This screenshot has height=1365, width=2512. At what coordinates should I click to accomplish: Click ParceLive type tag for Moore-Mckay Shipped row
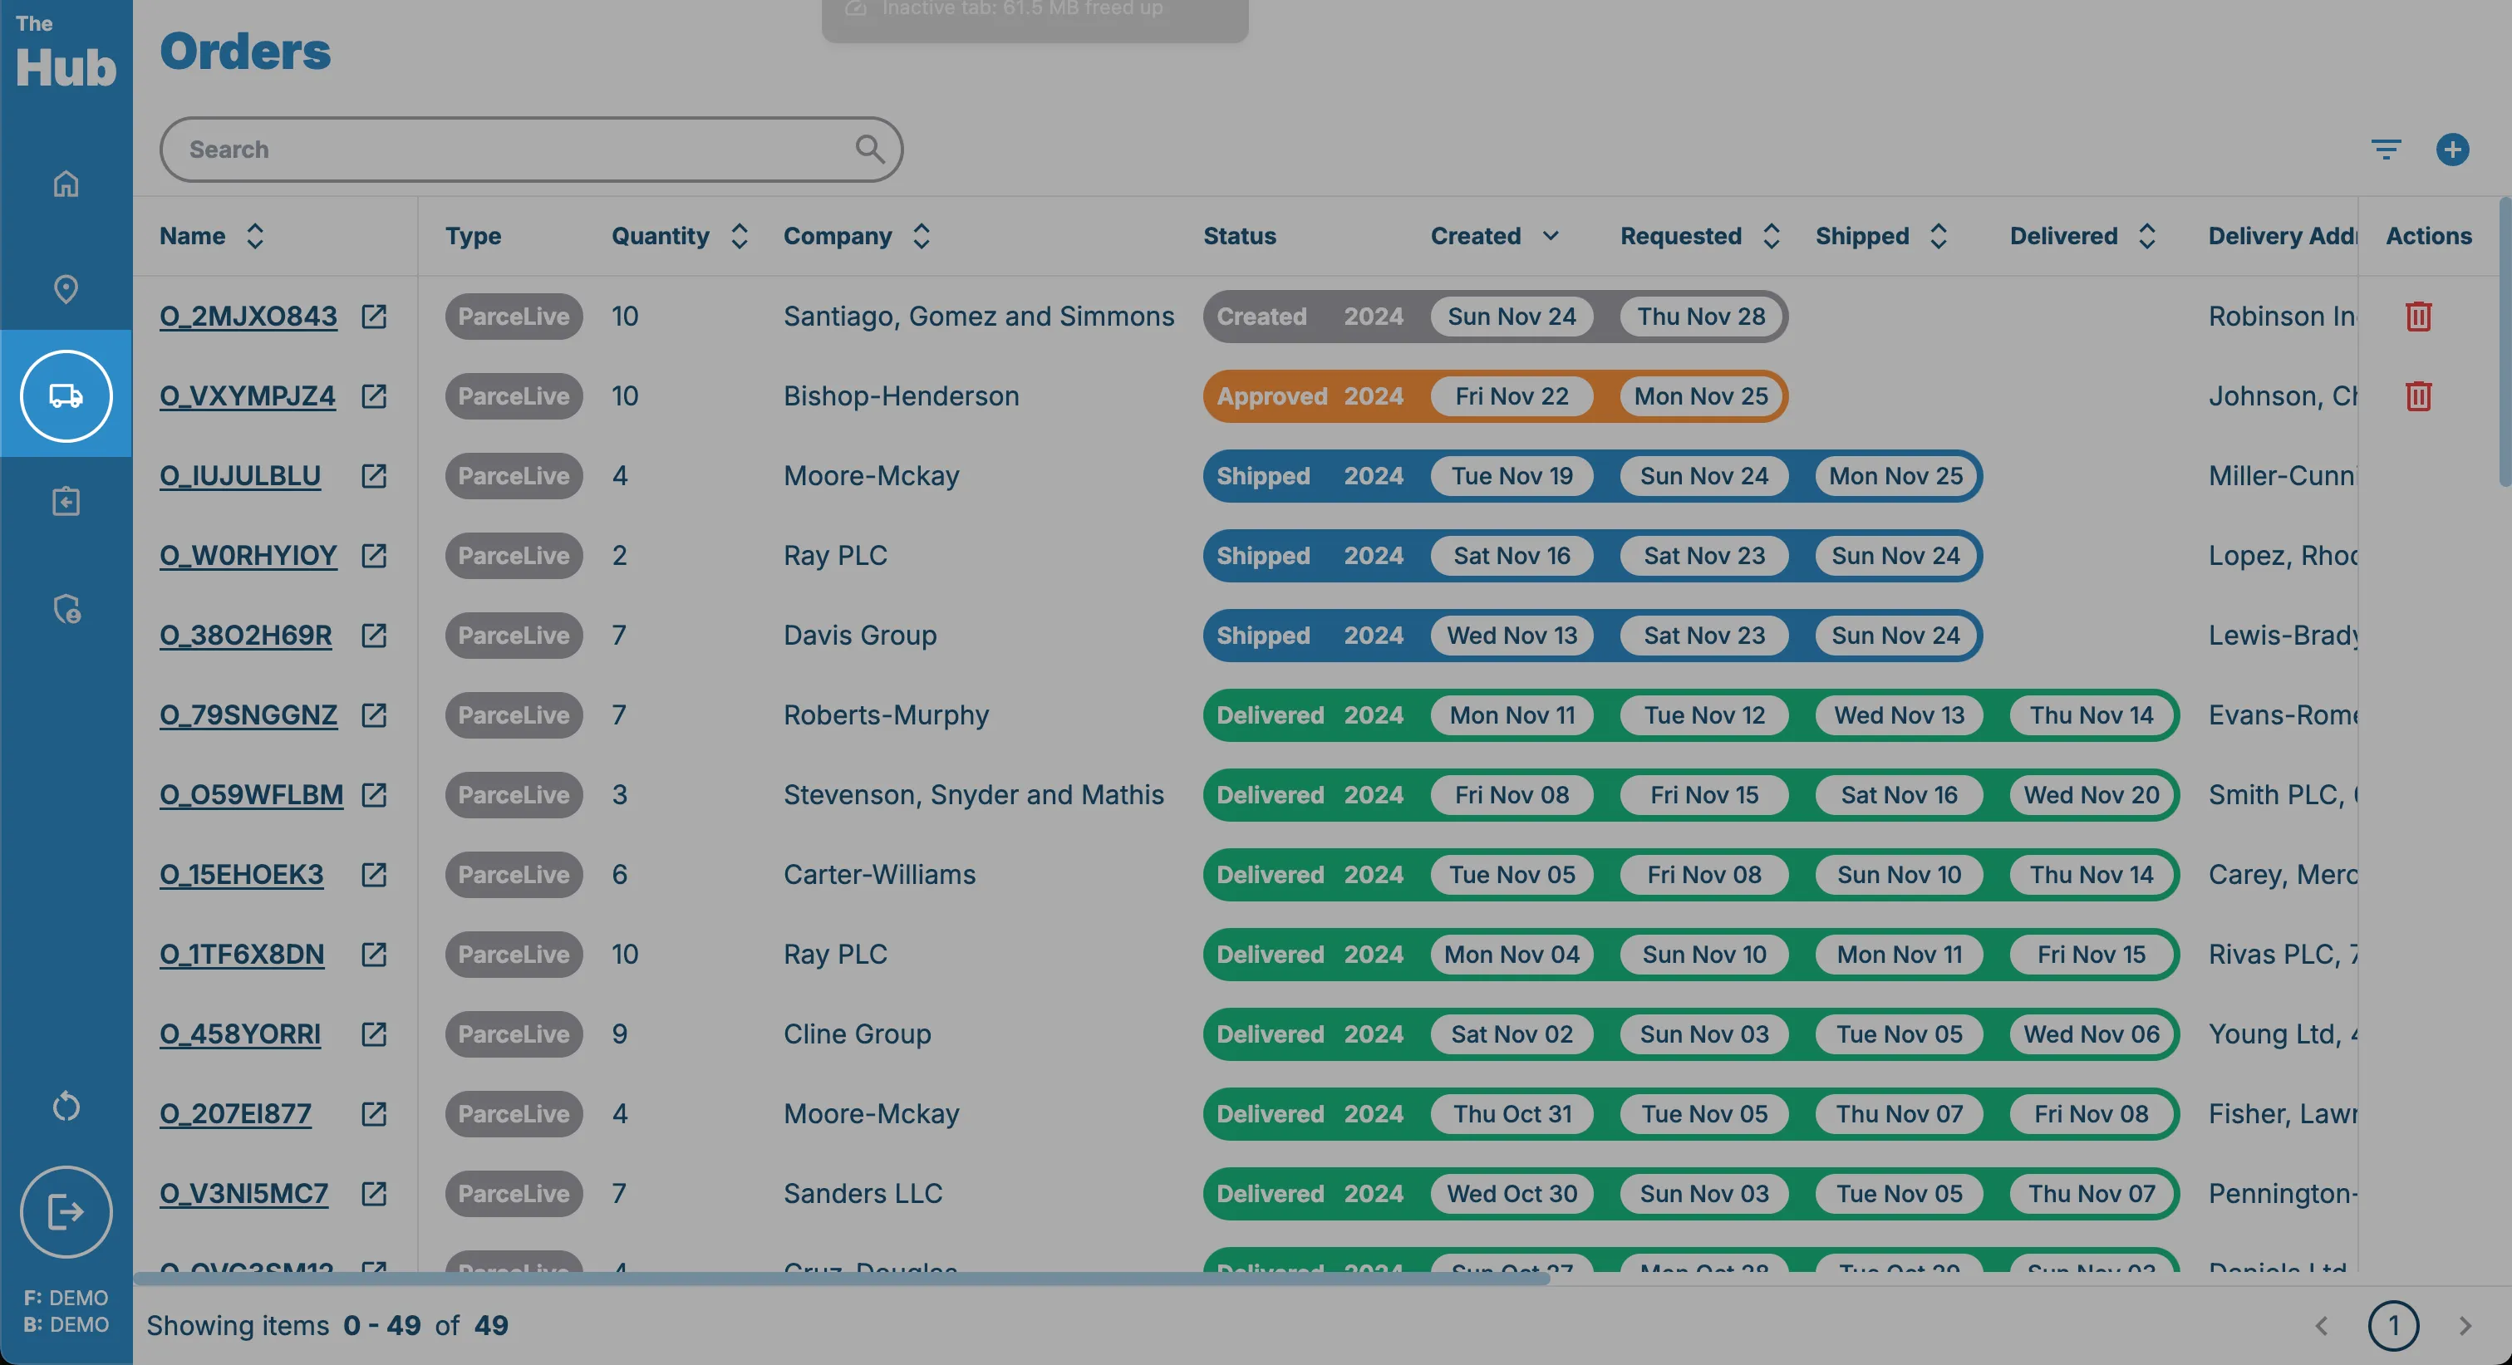click(x=514, y=476)
